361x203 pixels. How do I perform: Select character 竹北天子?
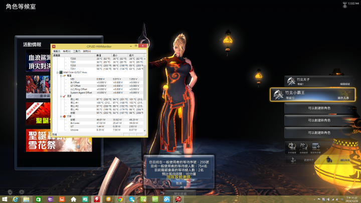coord(319,81)
